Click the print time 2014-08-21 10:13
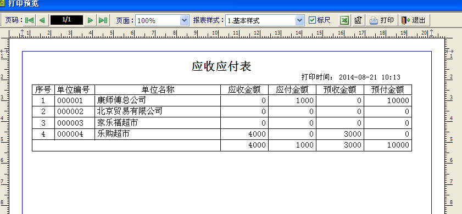The height and width of the screenshot is (214, 462). [x=370, y=77]
